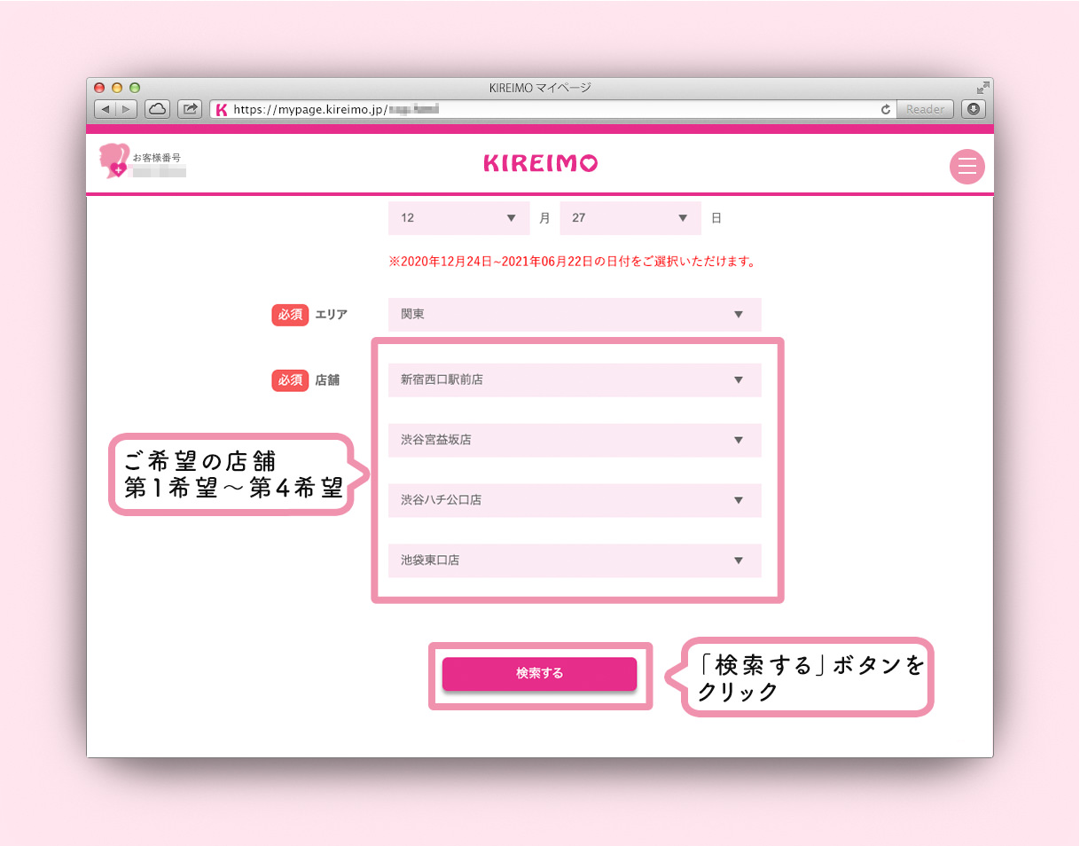Viewport: 1080px width, 846px height.
Task: Open the 渋谷宮益坂店 store dropdown
Action: 575,440
